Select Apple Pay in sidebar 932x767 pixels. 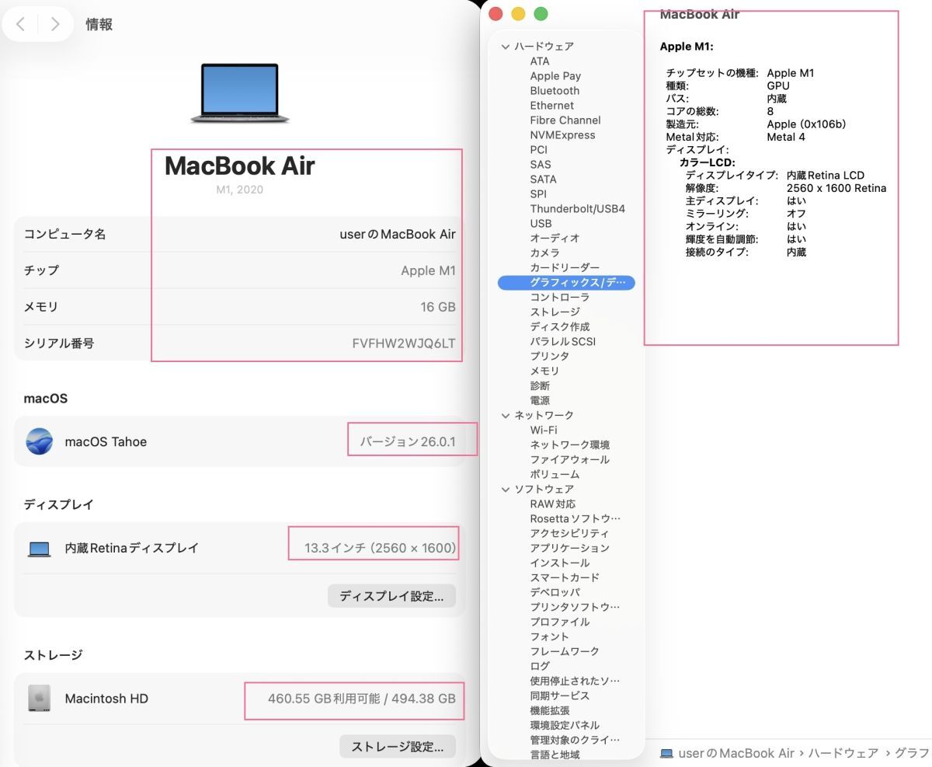555,76
